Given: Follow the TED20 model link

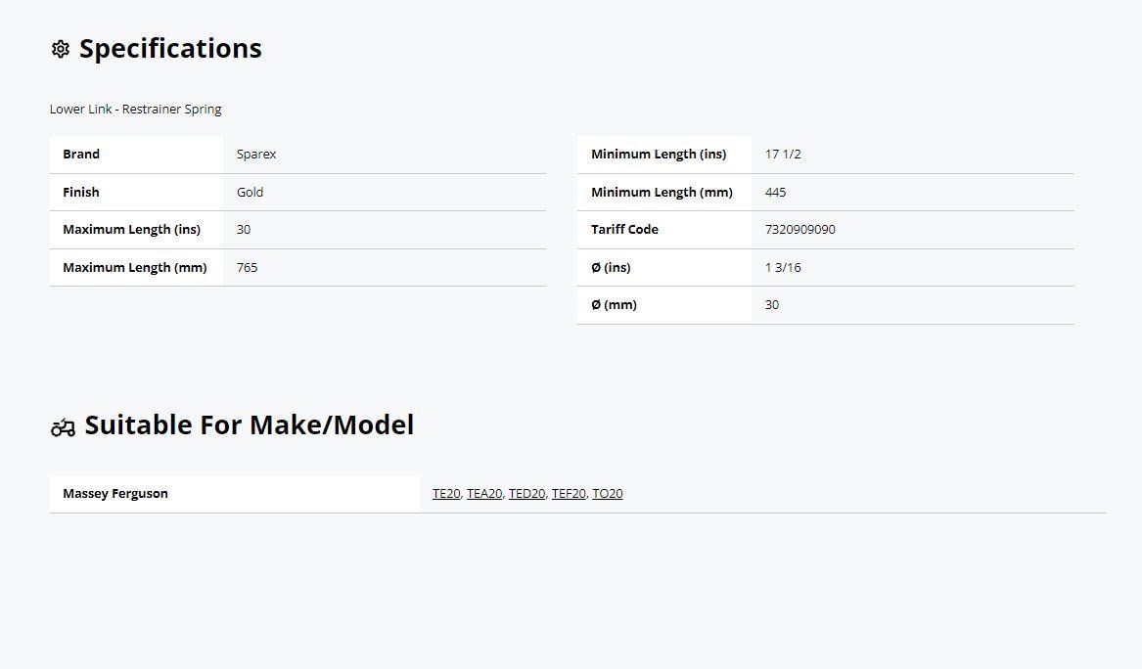Looking at the screenshot, I should [526, 494].
